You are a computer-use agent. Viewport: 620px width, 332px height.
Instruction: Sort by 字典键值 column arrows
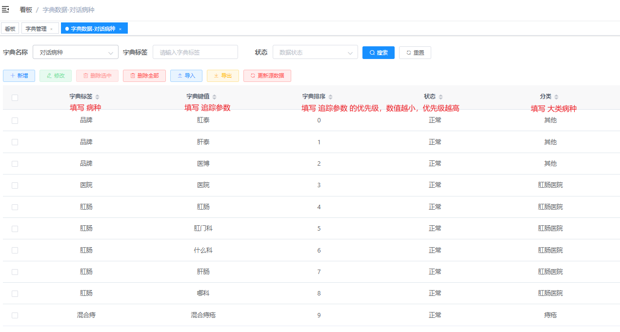[x=214, y=97]
